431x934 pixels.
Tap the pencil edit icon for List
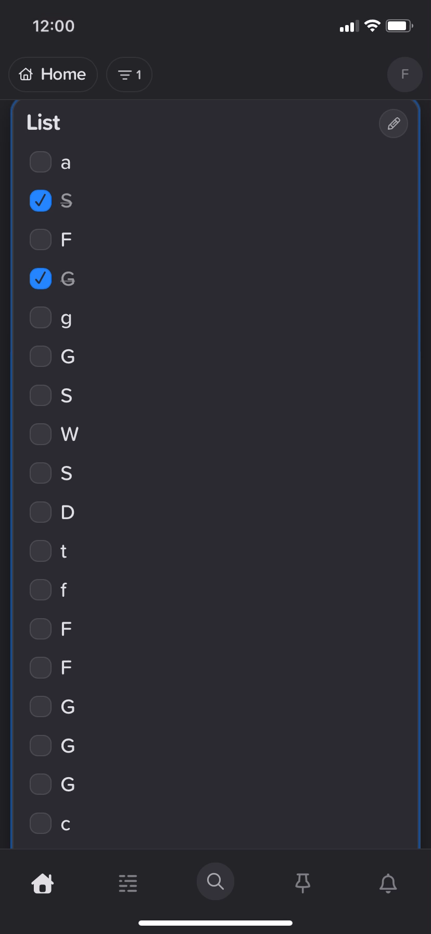394,124
